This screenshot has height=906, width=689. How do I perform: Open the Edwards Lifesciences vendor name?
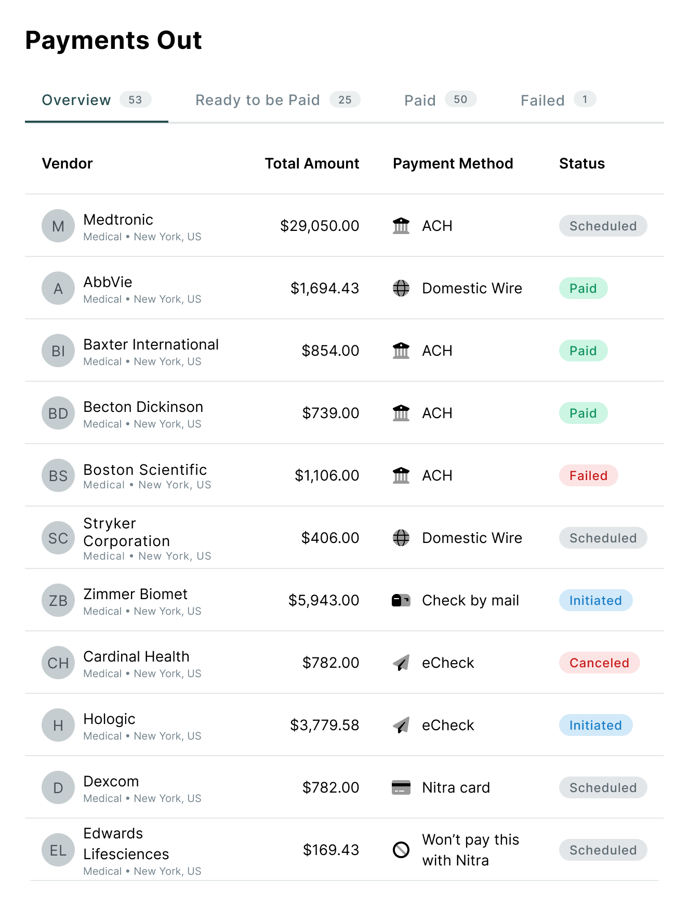(x=126, y=844)
